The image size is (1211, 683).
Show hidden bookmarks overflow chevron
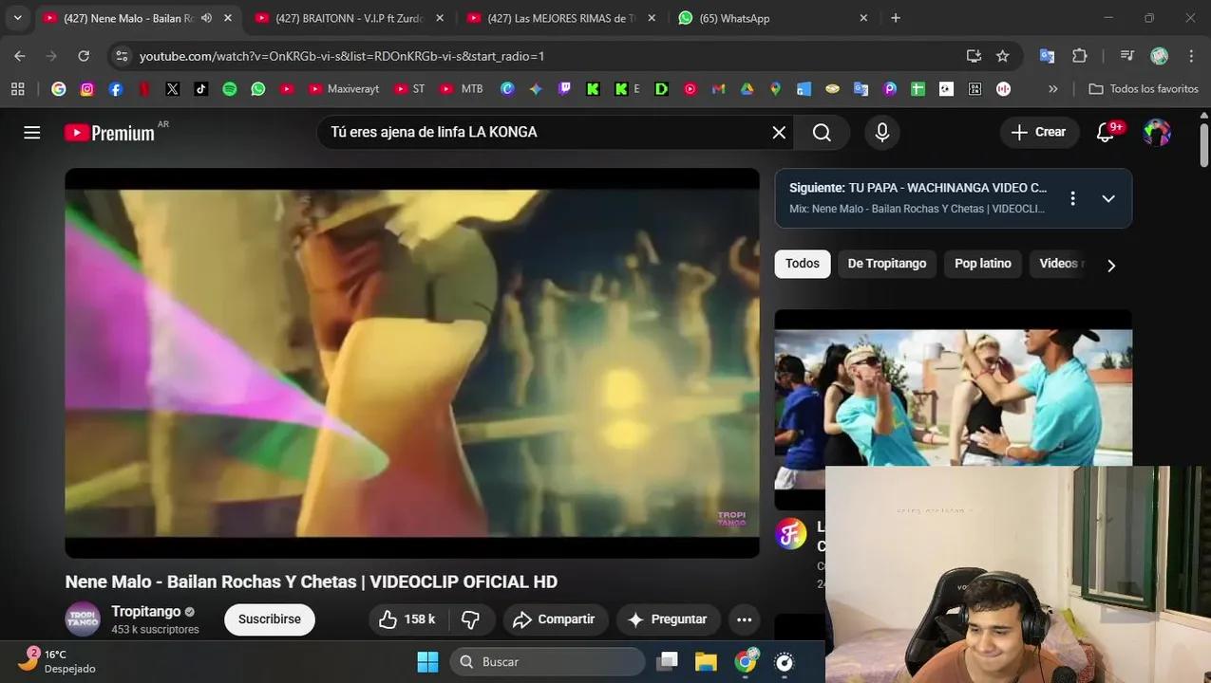[x=1052, y=89]
